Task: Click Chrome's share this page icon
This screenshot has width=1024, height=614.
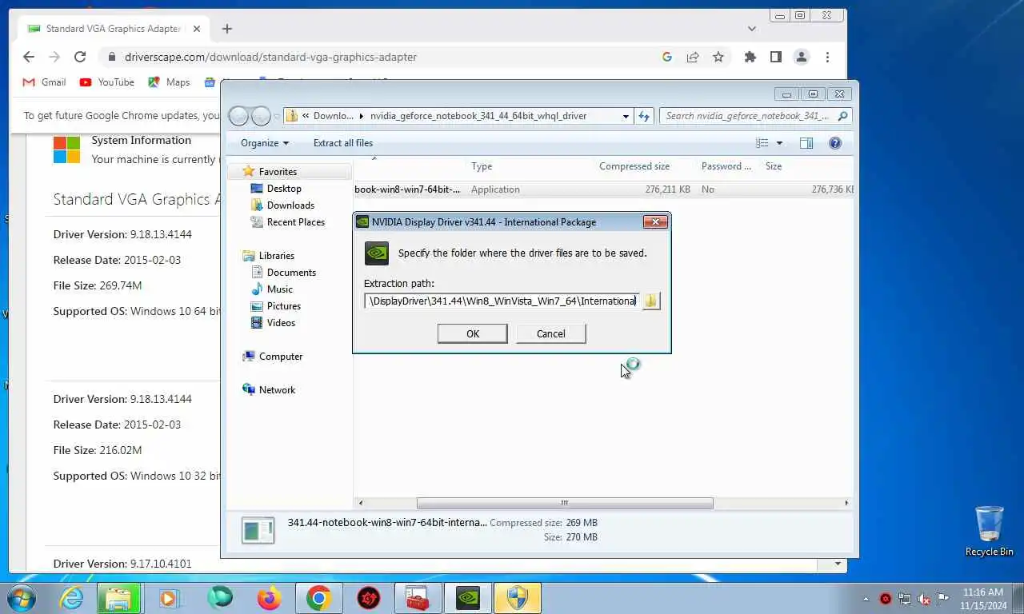Action: tap(693, 57)
